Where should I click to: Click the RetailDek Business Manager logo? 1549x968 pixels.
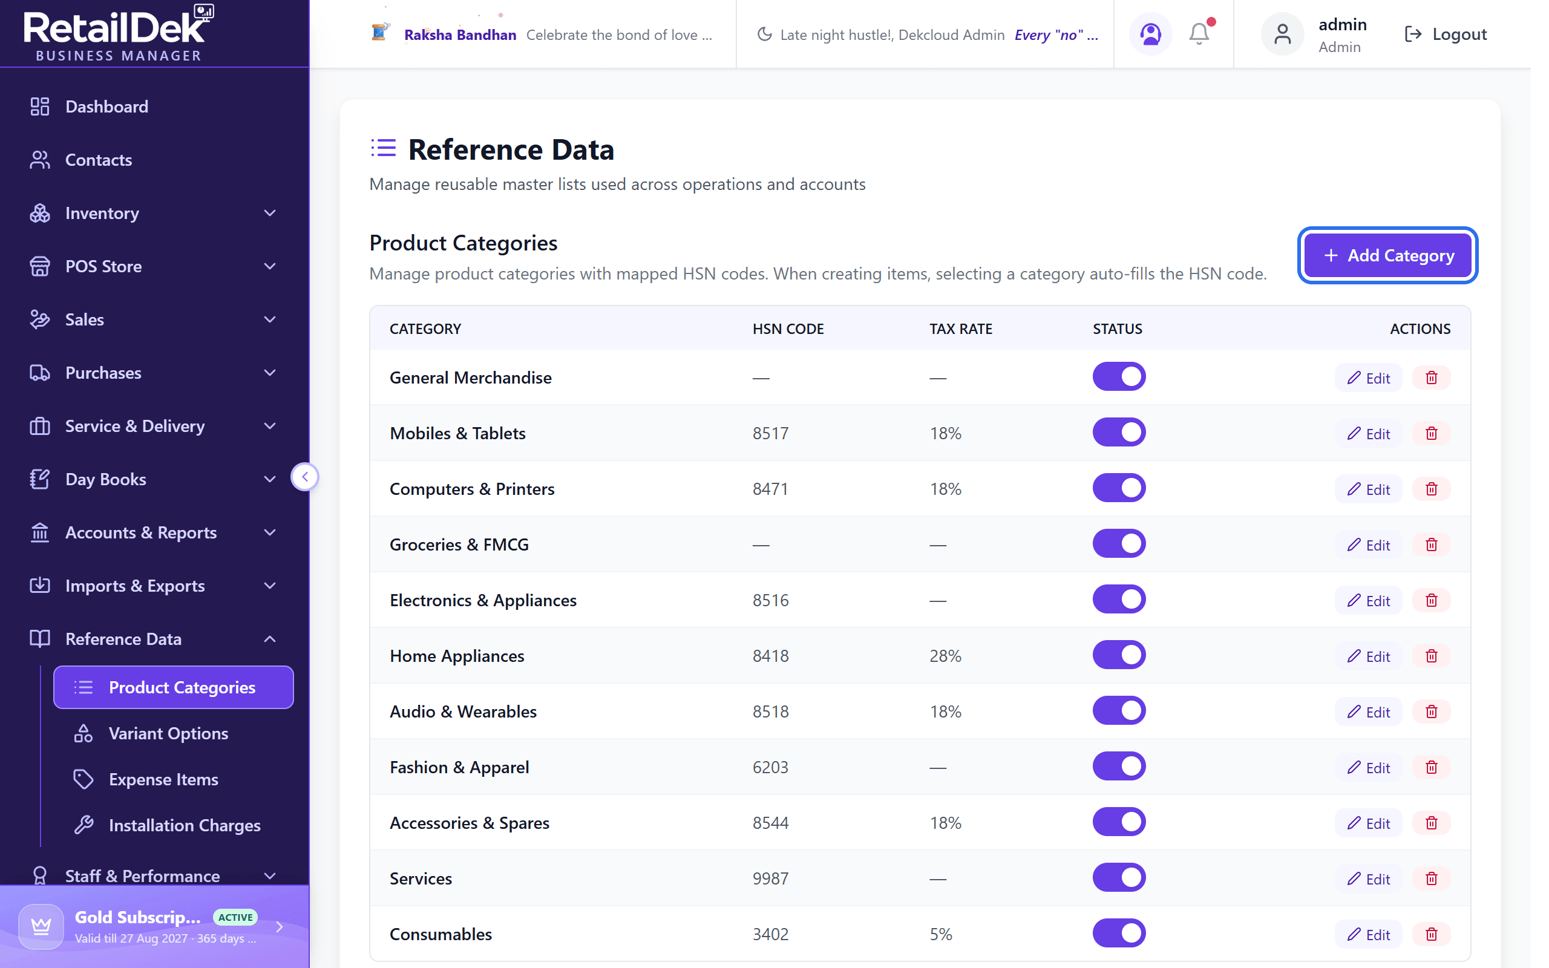pyautogui.click(x=119, y=33)
